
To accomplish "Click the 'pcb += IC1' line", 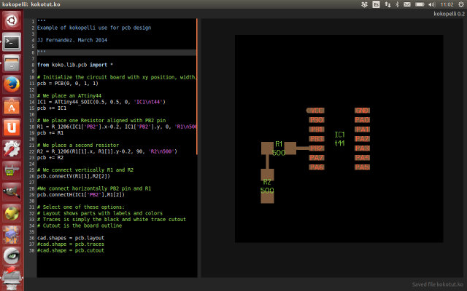I will click(x=52, y=108).
